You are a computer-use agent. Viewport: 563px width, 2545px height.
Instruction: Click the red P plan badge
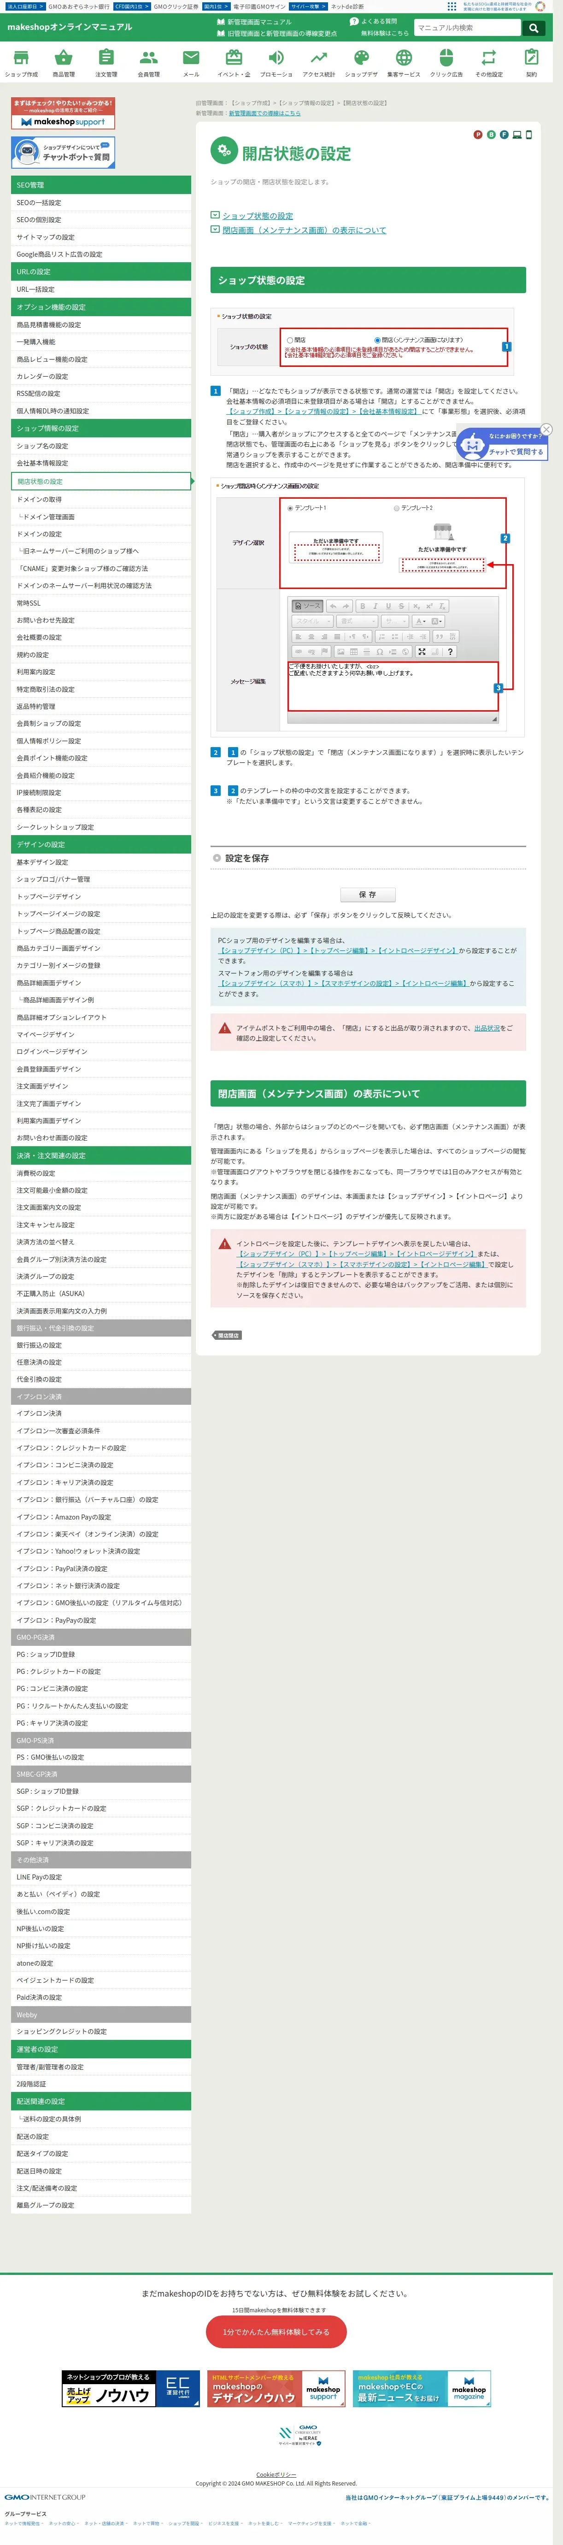pos(478,135)
